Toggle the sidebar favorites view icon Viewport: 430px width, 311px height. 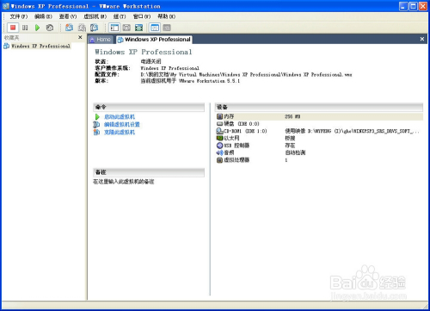pos(114,28)
